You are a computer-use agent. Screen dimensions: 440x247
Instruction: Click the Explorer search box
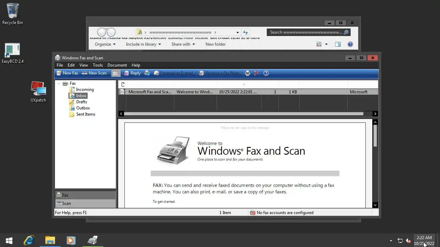pyautogui.click(x=308, y=32)
